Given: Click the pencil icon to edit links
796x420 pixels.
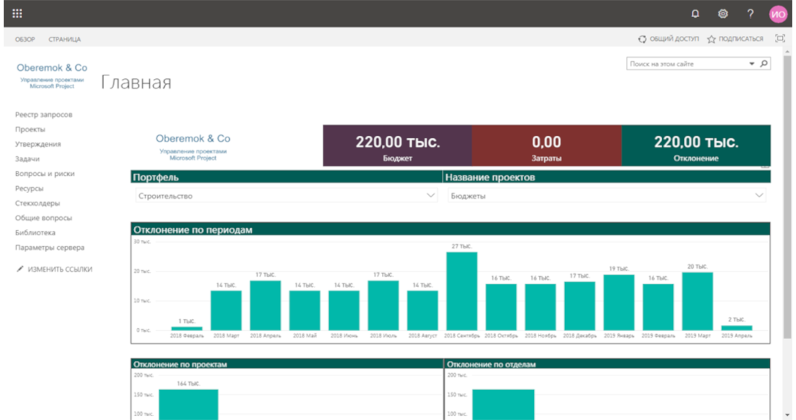Looking at the screenshot, I should pos(20,270).
